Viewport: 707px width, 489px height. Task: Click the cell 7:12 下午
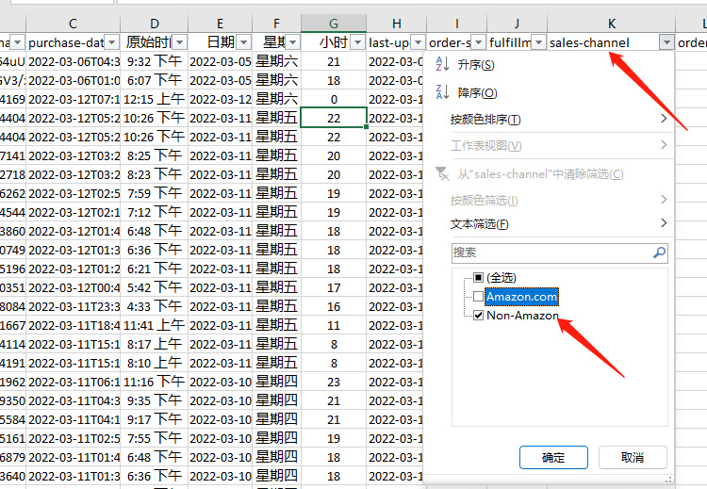155,212
